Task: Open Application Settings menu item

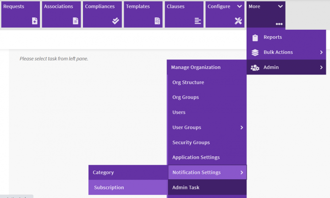Action: (x=196, y=157)
